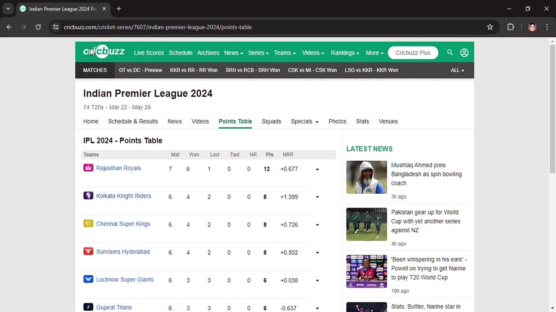Switch to the Schedule & Results tab
The height and width of the screenshot is (312, 556).
(x=133, y=121)
